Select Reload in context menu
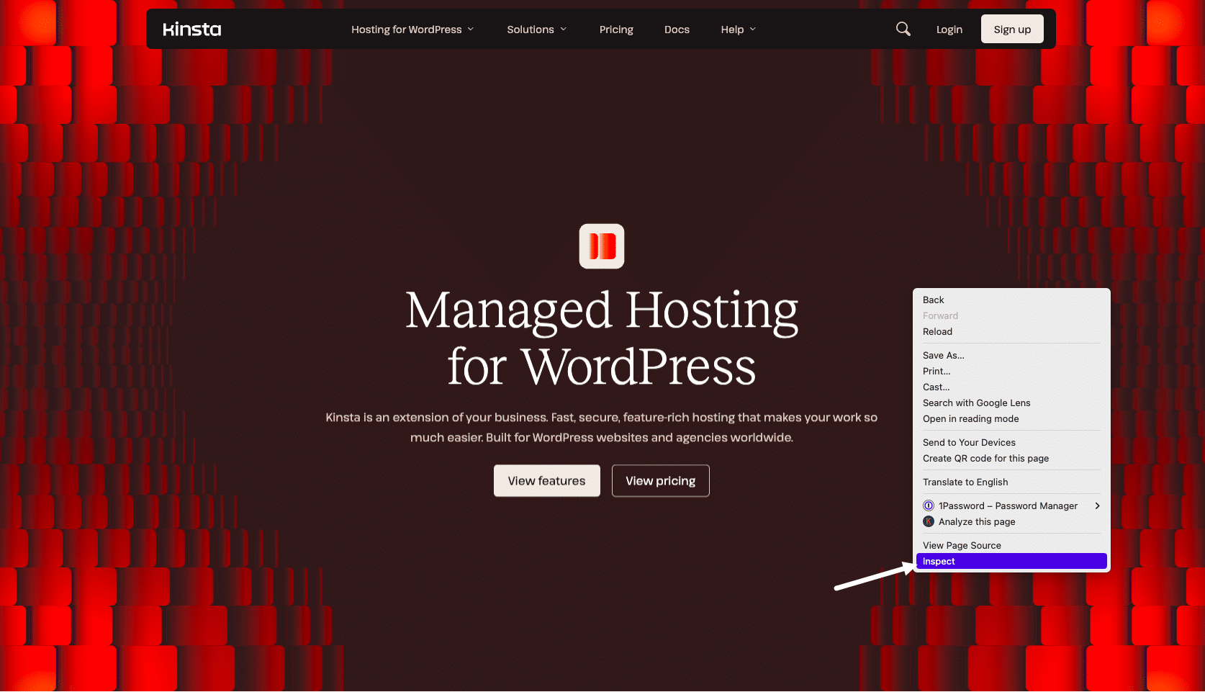This screenshot has width=1205, height=692. coord(1011,331)
